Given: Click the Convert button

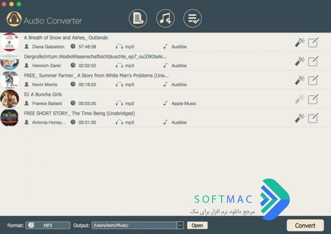Looking at the screenshot, I should point(305,225).
